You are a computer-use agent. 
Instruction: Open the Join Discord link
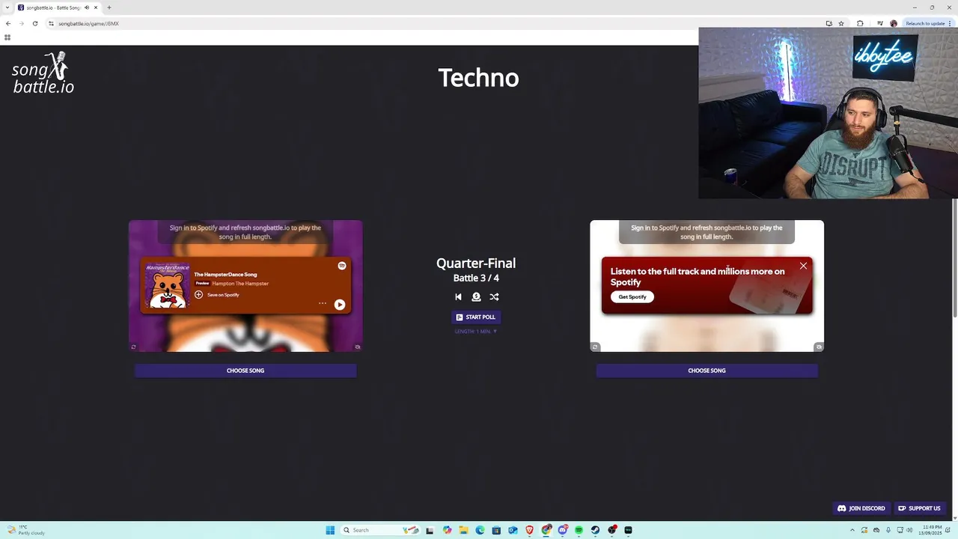click(x=861, y=508)
